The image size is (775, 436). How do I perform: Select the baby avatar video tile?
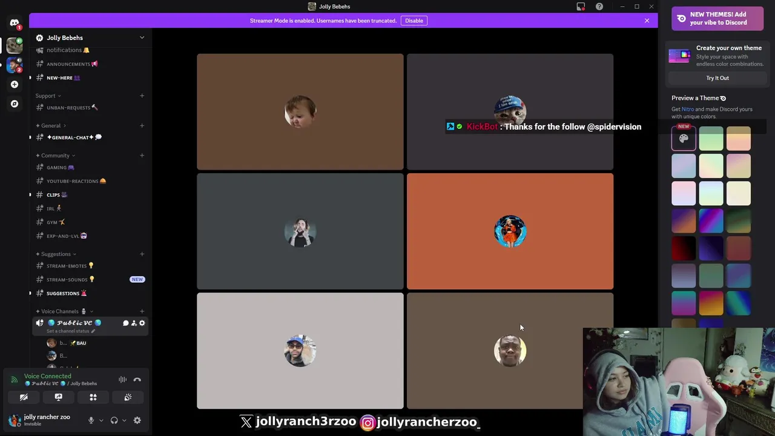[300, 112]
